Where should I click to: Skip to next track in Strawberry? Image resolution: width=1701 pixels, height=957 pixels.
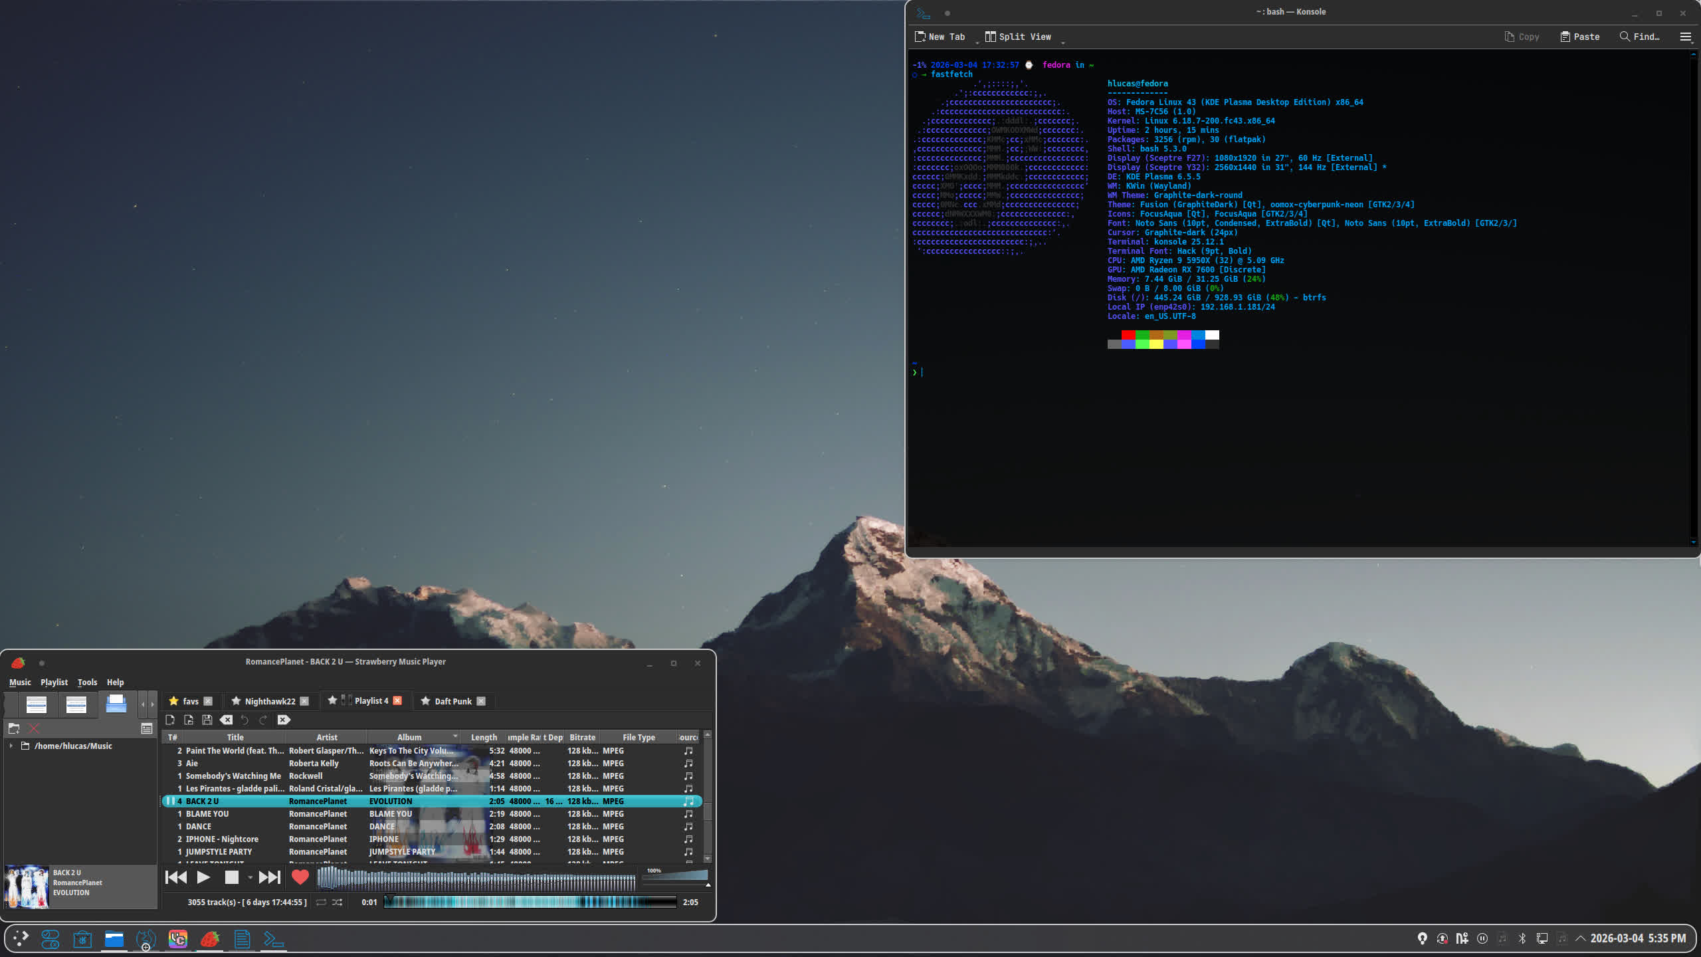pyautogui.click(x=269, y=877)
